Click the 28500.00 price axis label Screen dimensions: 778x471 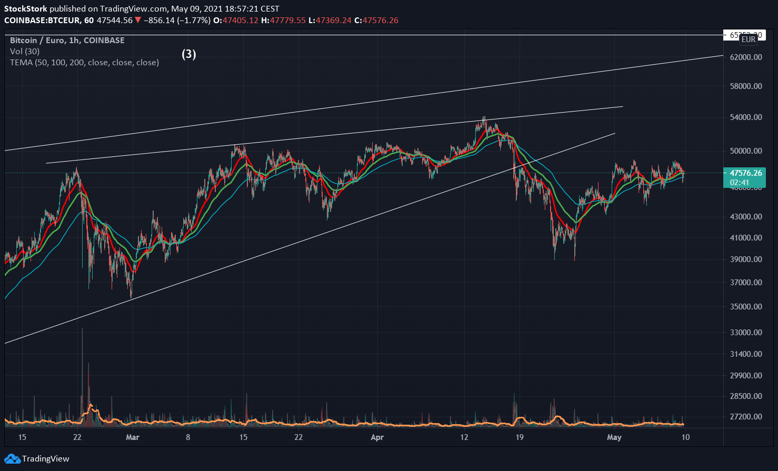[x=745, y=396]
